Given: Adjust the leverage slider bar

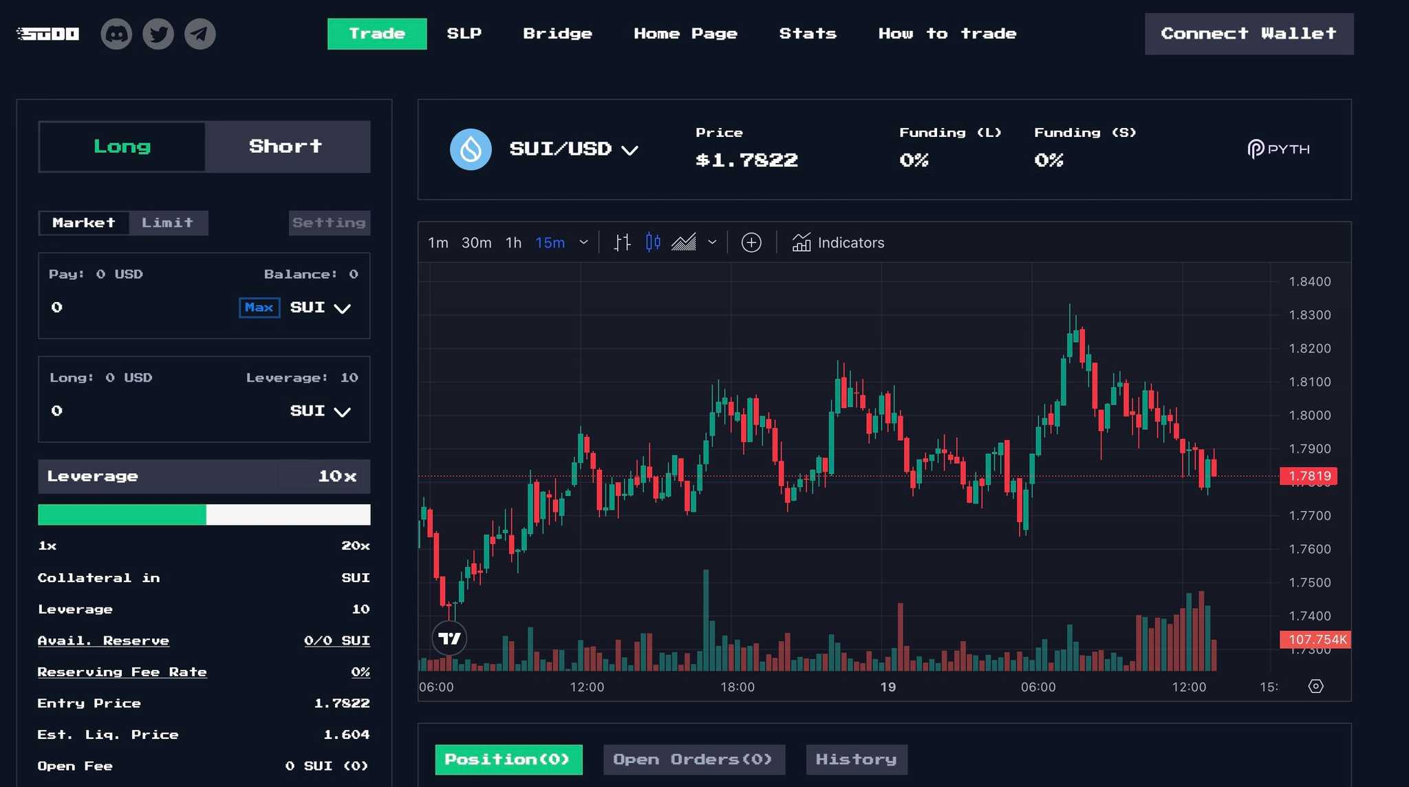Looking at the screenshot, I should tap(204, 515).
